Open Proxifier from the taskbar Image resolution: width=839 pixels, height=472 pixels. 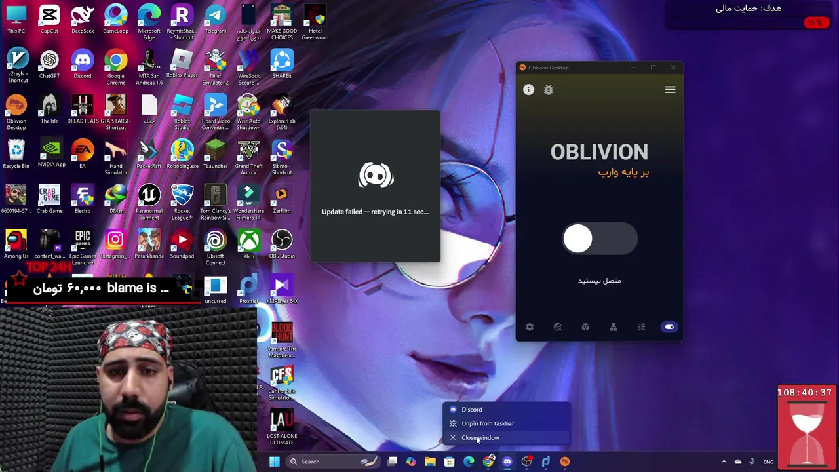(545, 462)
